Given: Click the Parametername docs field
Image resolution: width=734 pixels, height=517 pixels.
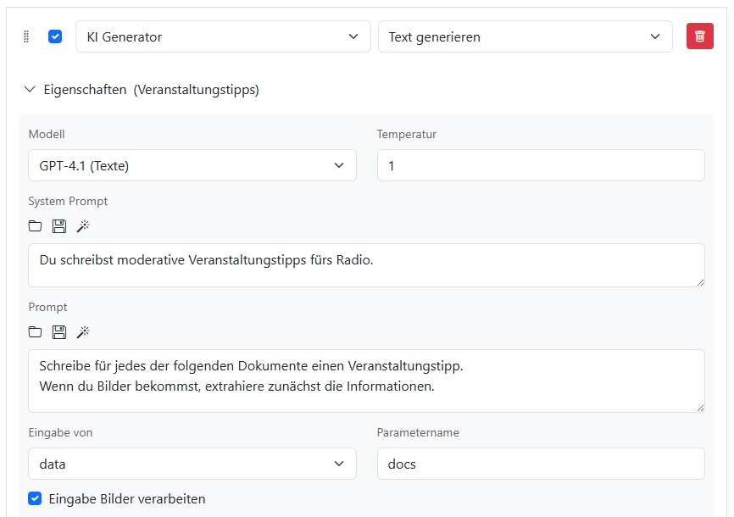Looking at the screenshot, I should tap(541, 464).
